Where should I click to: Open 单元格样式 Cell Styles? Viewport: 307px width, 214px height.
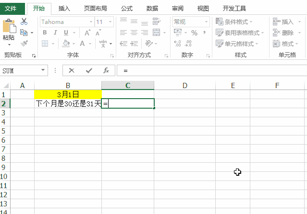[237, 44]
